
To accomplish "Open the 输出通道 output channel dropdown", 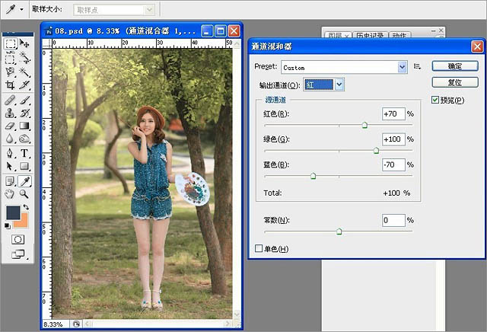I will 324,85.
